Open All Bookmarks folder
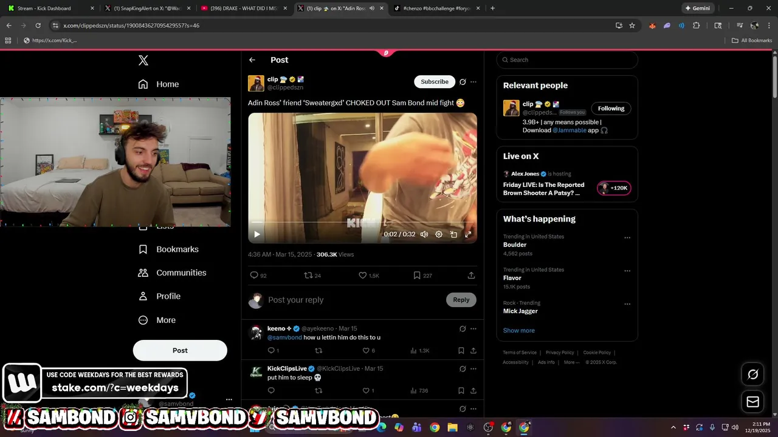This screenshot has width=778, height=437. point(752,41)
